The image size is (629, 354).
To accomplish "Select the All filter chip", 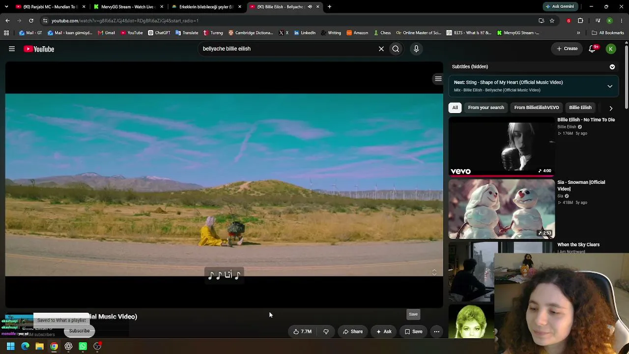I will point(455,108).
